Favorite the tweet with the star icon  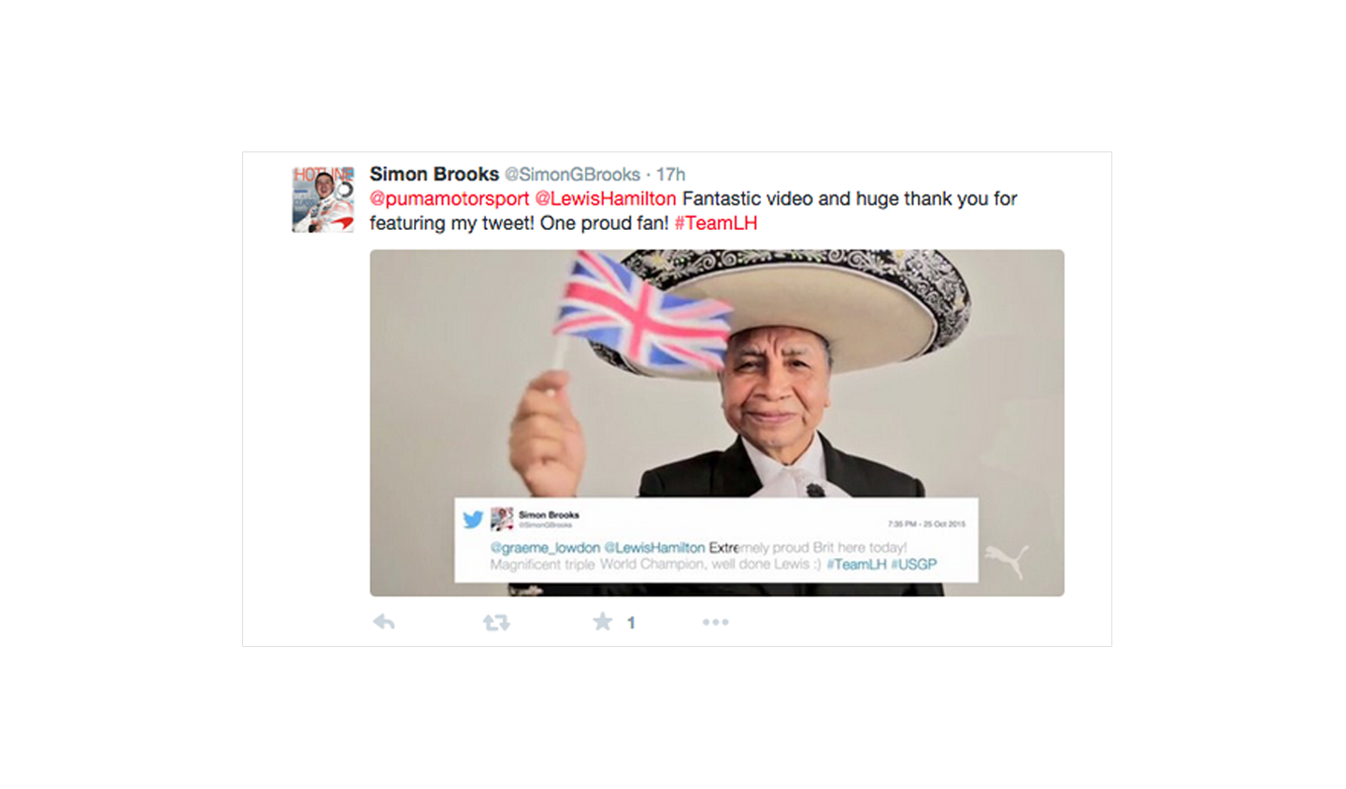tap(603, 622)
